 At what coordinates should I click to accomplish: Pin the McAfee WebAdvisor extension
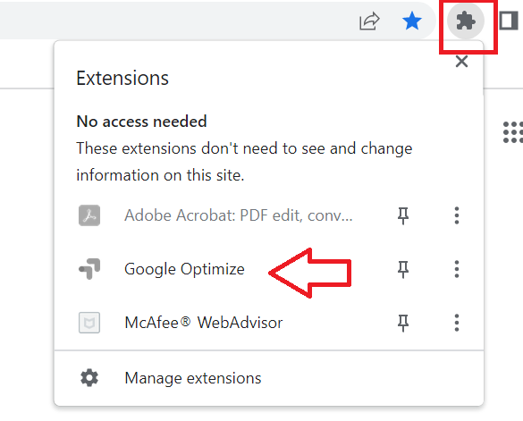403,323
